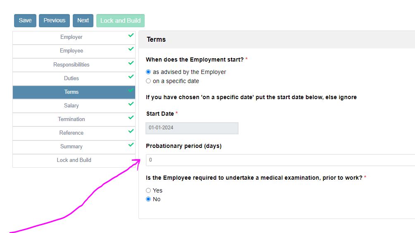Click the green checkmark beside Salary
This screenshot has width=415, height=233.
click(131, 104)
